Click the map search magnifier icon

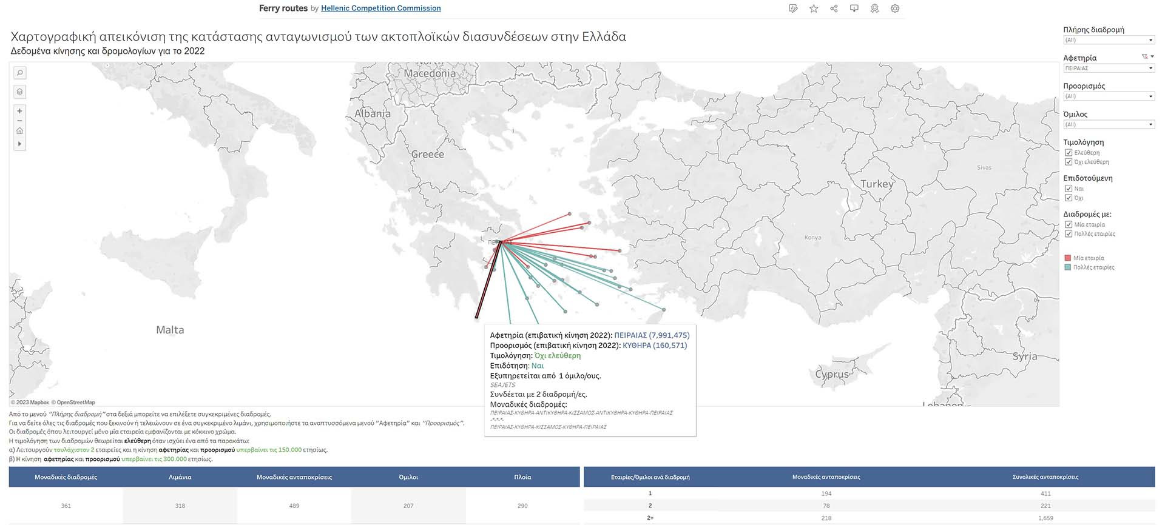click(19, 73)
